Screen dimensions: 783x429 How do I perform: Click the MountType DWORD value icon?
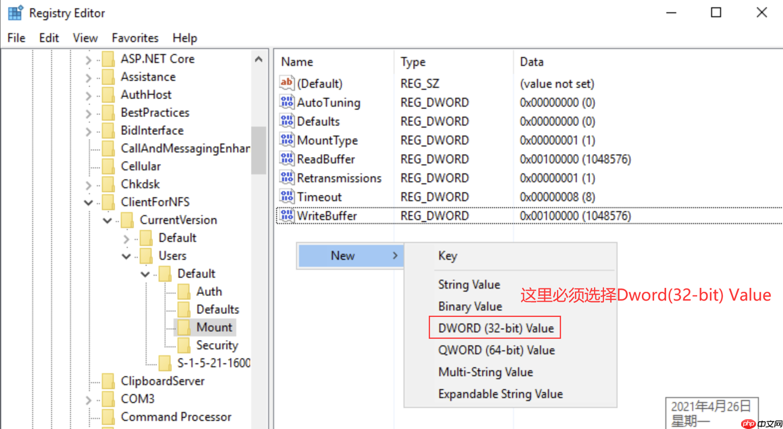click(287, 140)
